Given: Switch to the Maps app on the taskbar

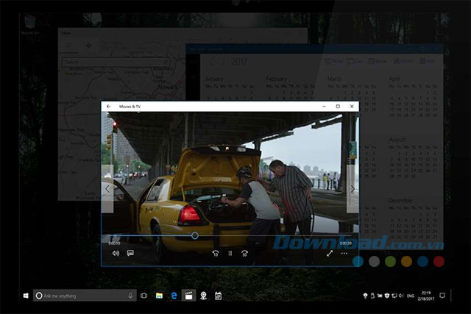Looking at the screenshot, I should [203, 296].
